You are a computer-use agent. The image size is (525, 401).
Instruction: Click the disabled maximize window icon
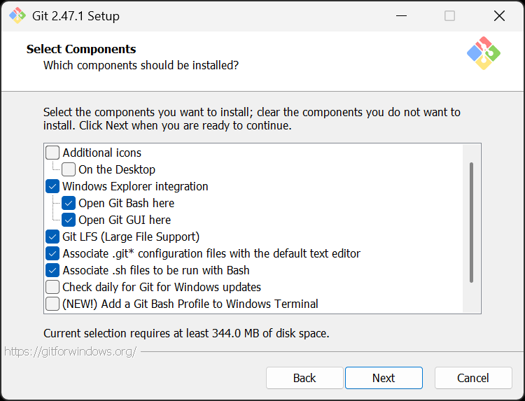(x=449, y=15)
